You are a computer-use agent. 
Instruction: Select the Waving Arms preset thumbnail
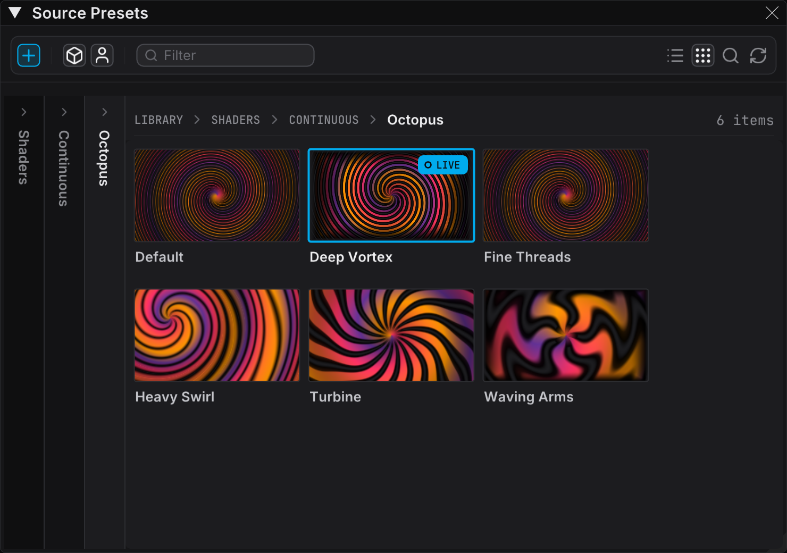tap(566, 336)
